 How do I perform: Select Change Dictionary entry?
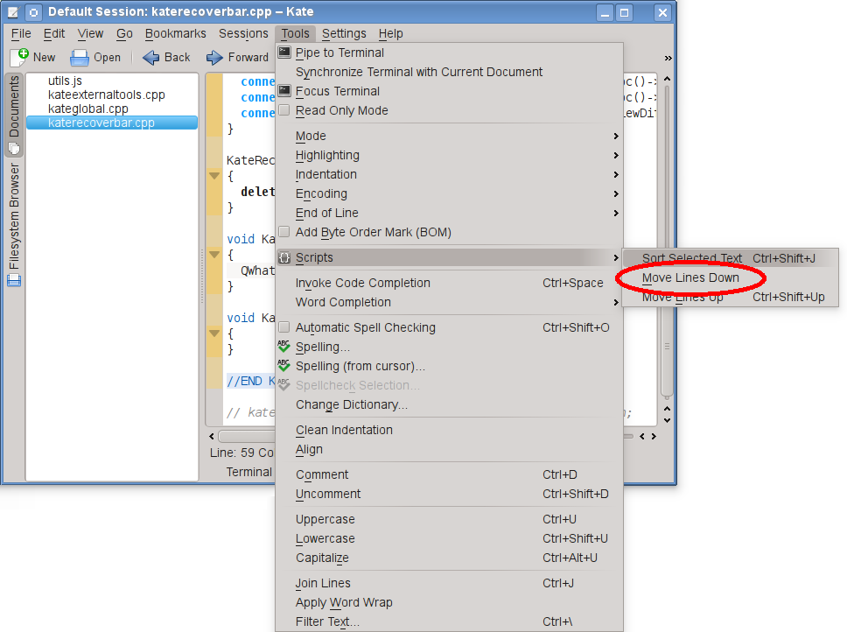point(450,404)
